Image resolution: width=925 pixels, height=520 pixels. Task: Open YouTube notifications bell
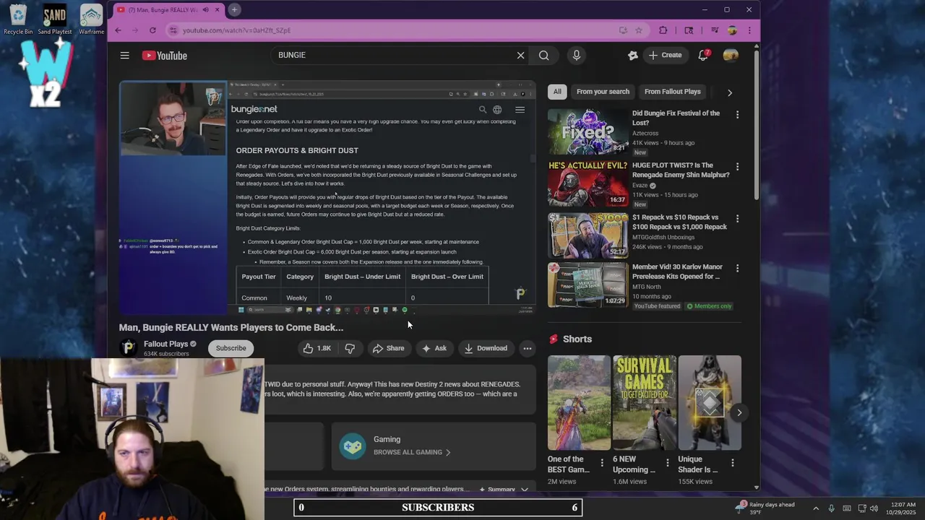click(703, 56)
